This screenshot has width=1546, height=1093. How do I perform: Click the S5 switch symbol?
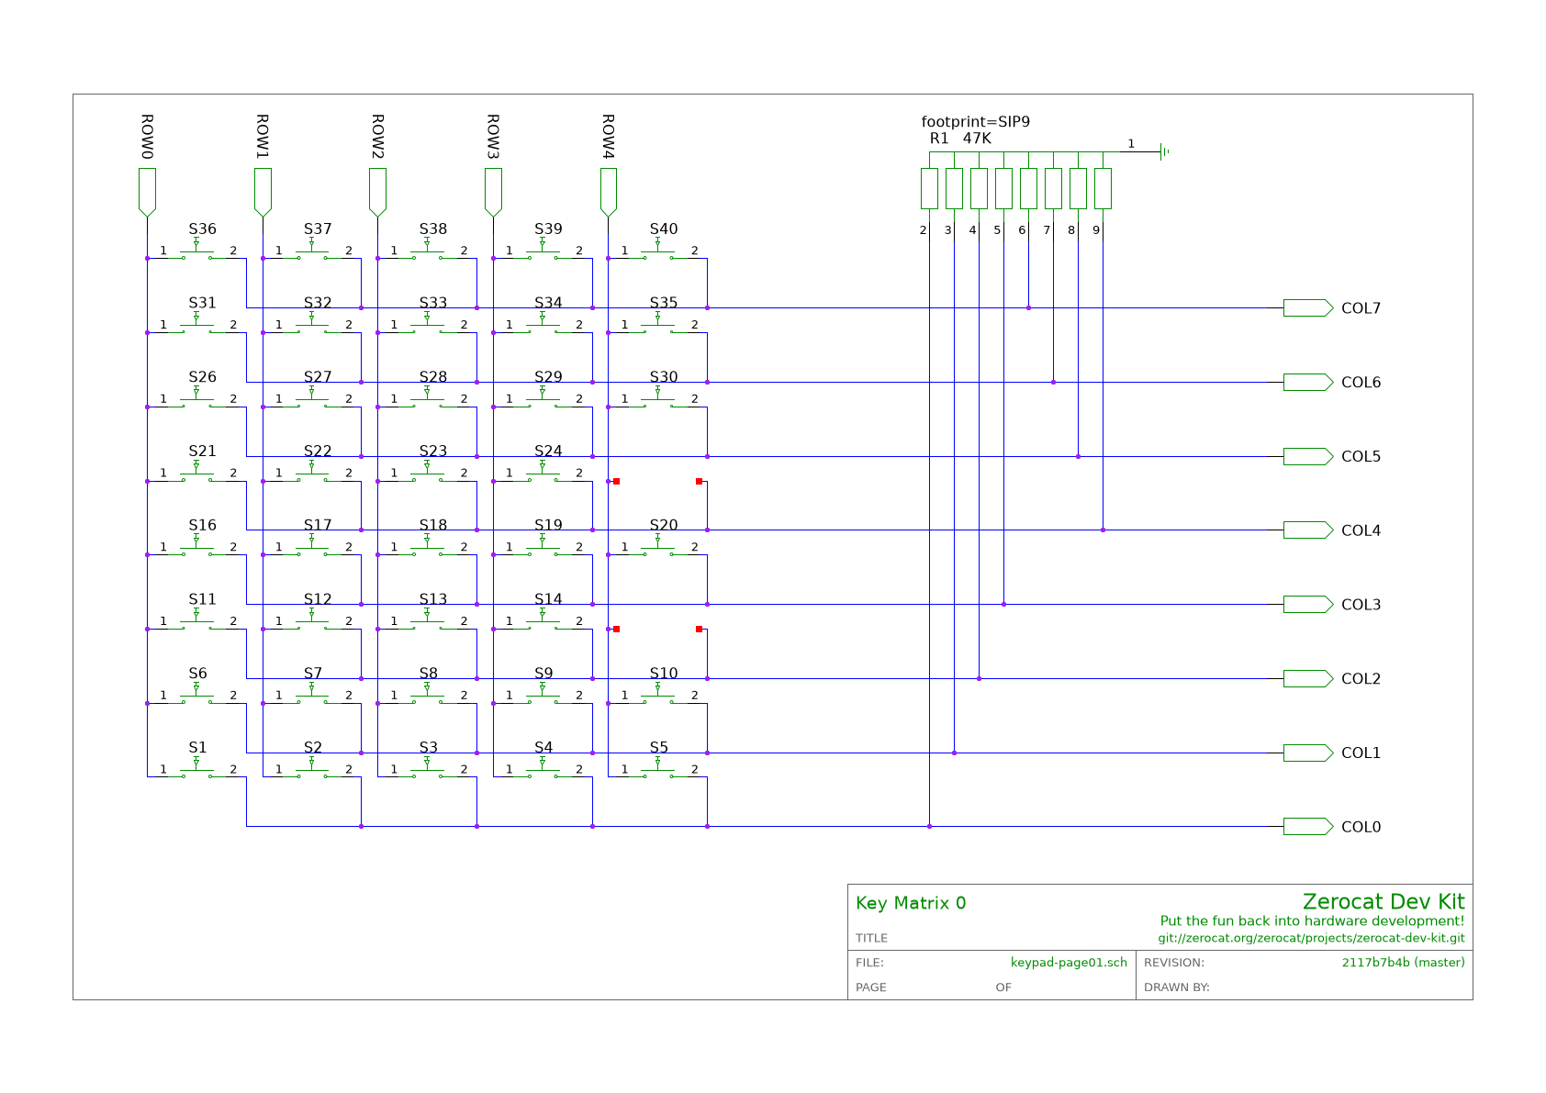(x=657, y=768)
